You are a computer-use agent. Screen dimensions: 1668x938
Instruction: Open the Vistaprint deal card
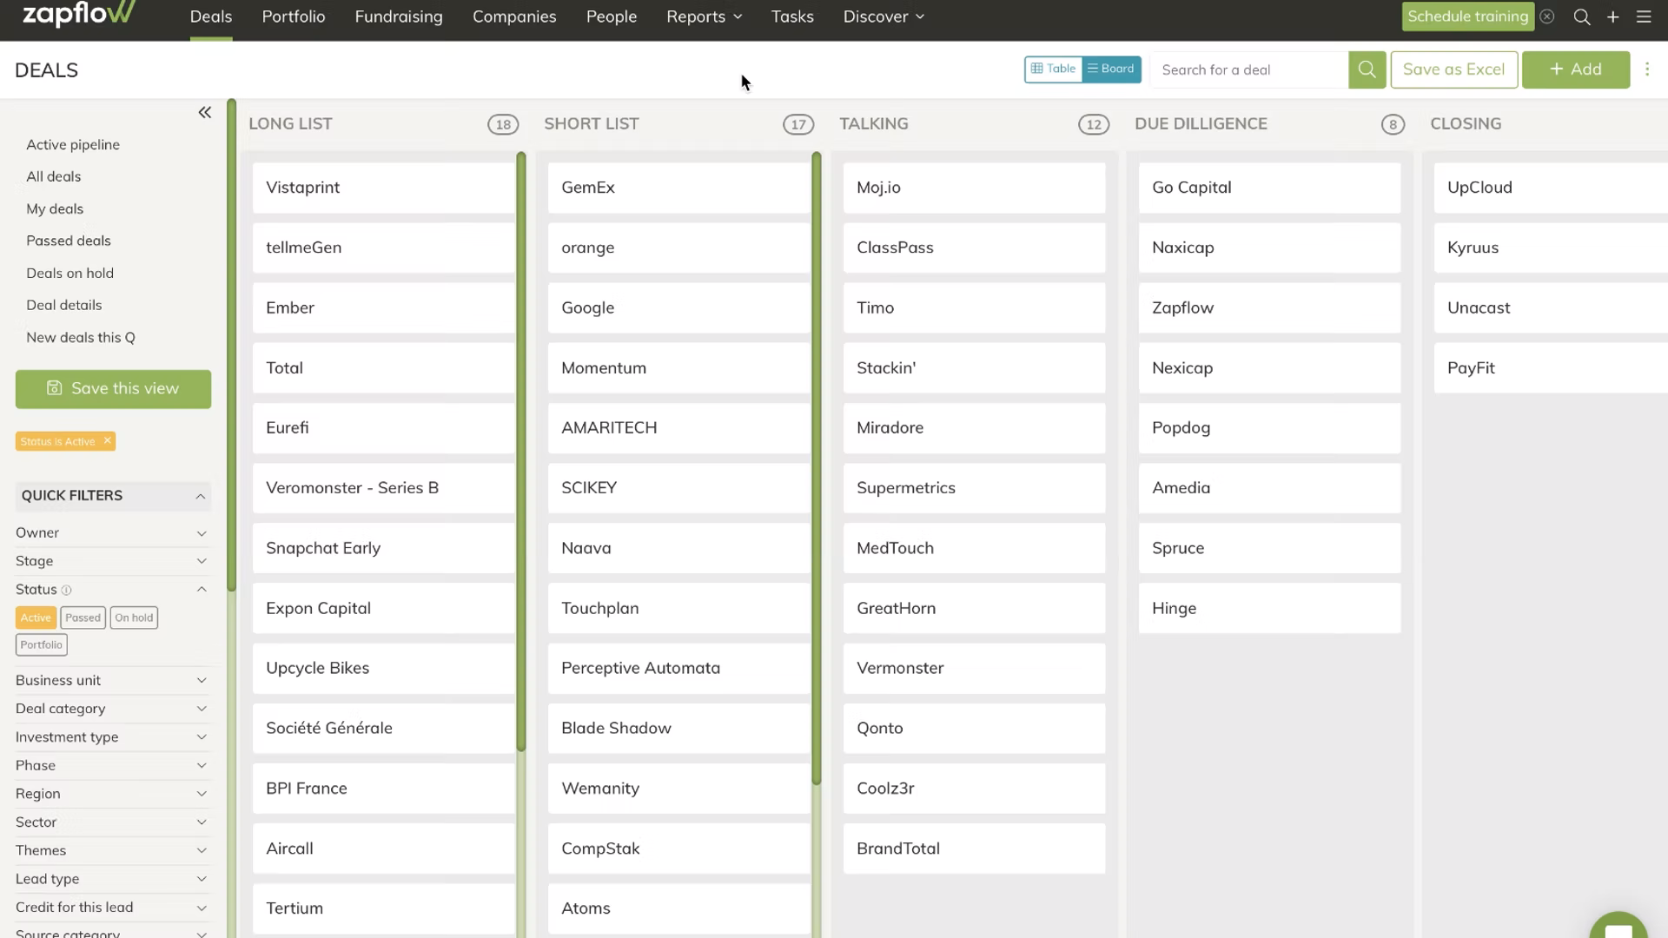(x=383, y=188)
